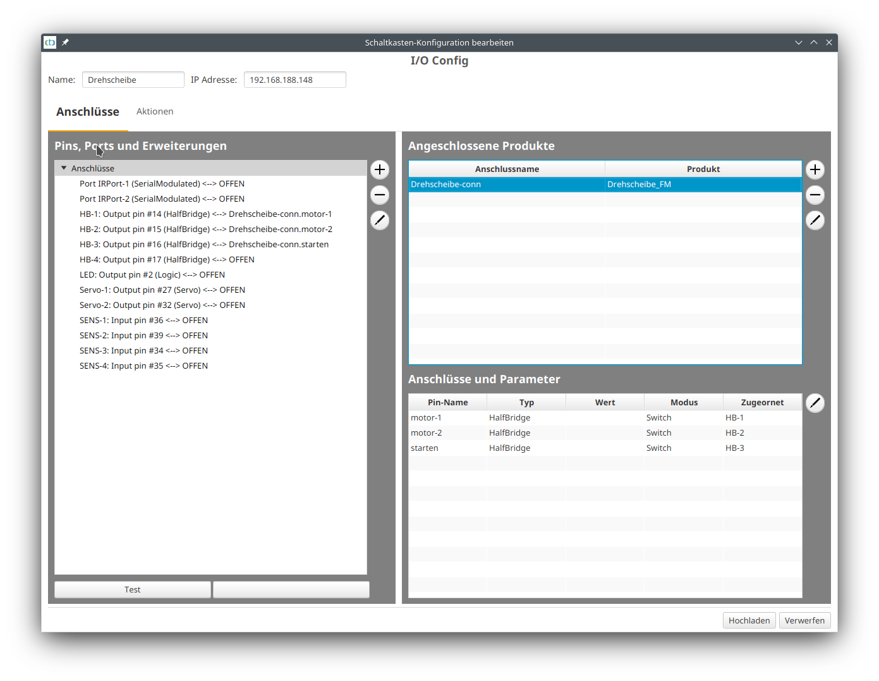Remove Drehscheibe_FM using the minus icon
This screenshot has height=681, width=879.
pyautogui.click(x=815, y=195)
